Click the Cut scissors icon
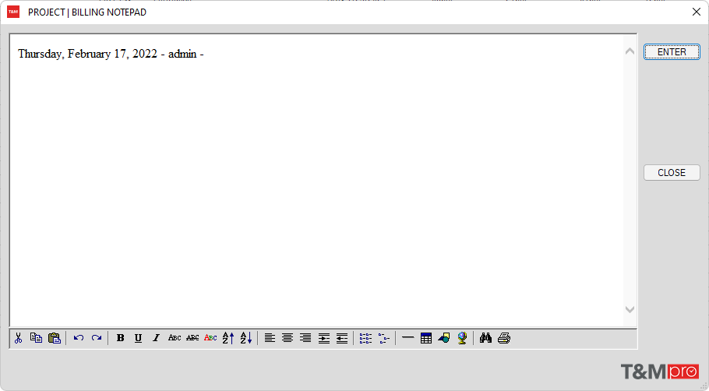The width and height of the screenshot is (709, 391). coord(19,338)
